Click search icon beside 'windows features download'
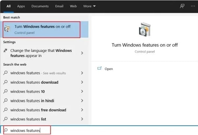The width and height of the screenshot is (198, 135). point(5,82)
